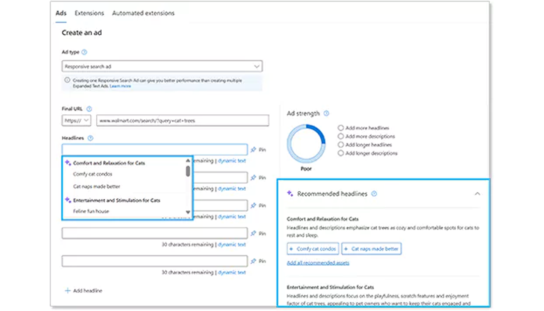Open the Automated extensions tab
Screen dimensions: 544x311
point(144,13)
